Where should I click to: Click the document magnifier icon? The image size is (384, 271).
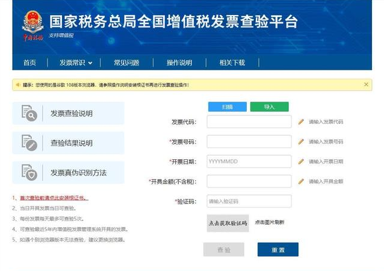[x=29, y=113]
